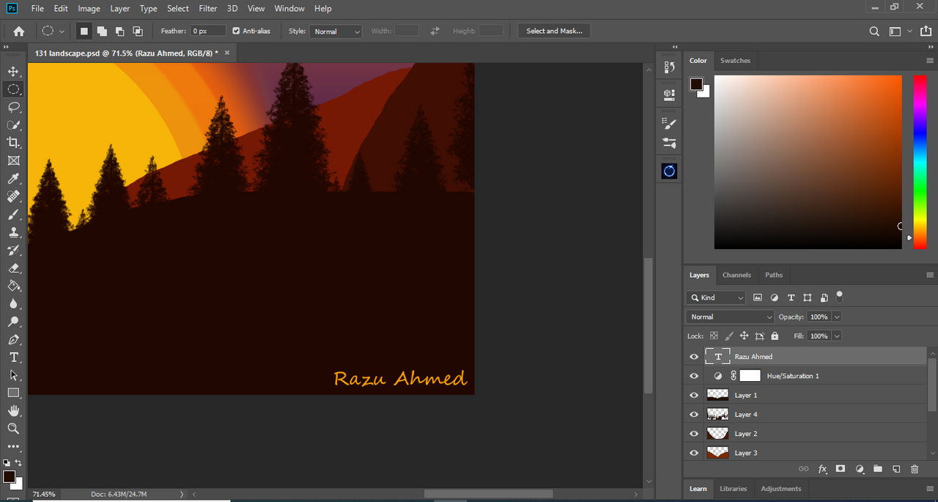
Task: Click the Feather input field
Action: 208,31
